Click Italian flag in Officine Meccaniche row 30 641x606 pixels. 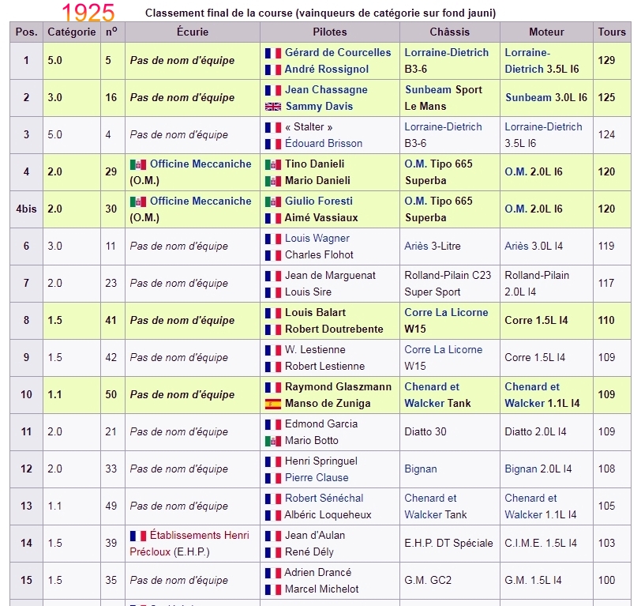point(138,201)
